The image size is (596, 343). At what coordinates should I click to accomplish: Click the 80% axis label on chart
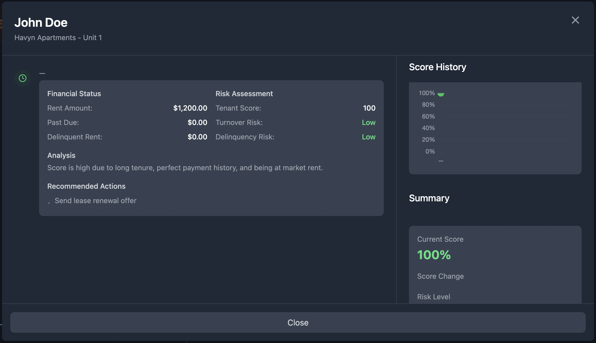(428, 105)
